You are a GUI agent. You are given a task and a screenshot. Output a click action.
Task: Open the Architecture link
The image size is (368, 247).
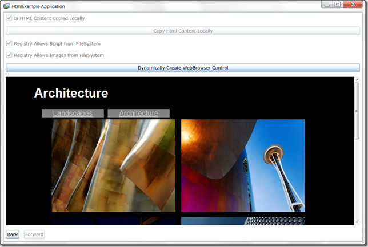coord(138,113)
